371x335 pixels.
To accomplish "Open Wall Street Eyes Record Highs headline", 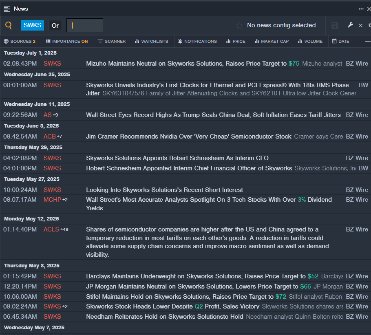I will point(213,115).
